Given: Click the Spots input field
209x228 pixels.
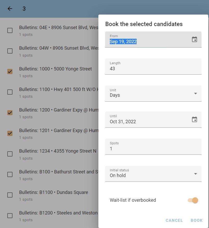Looking at the screenshot, I should pos(153,147).
